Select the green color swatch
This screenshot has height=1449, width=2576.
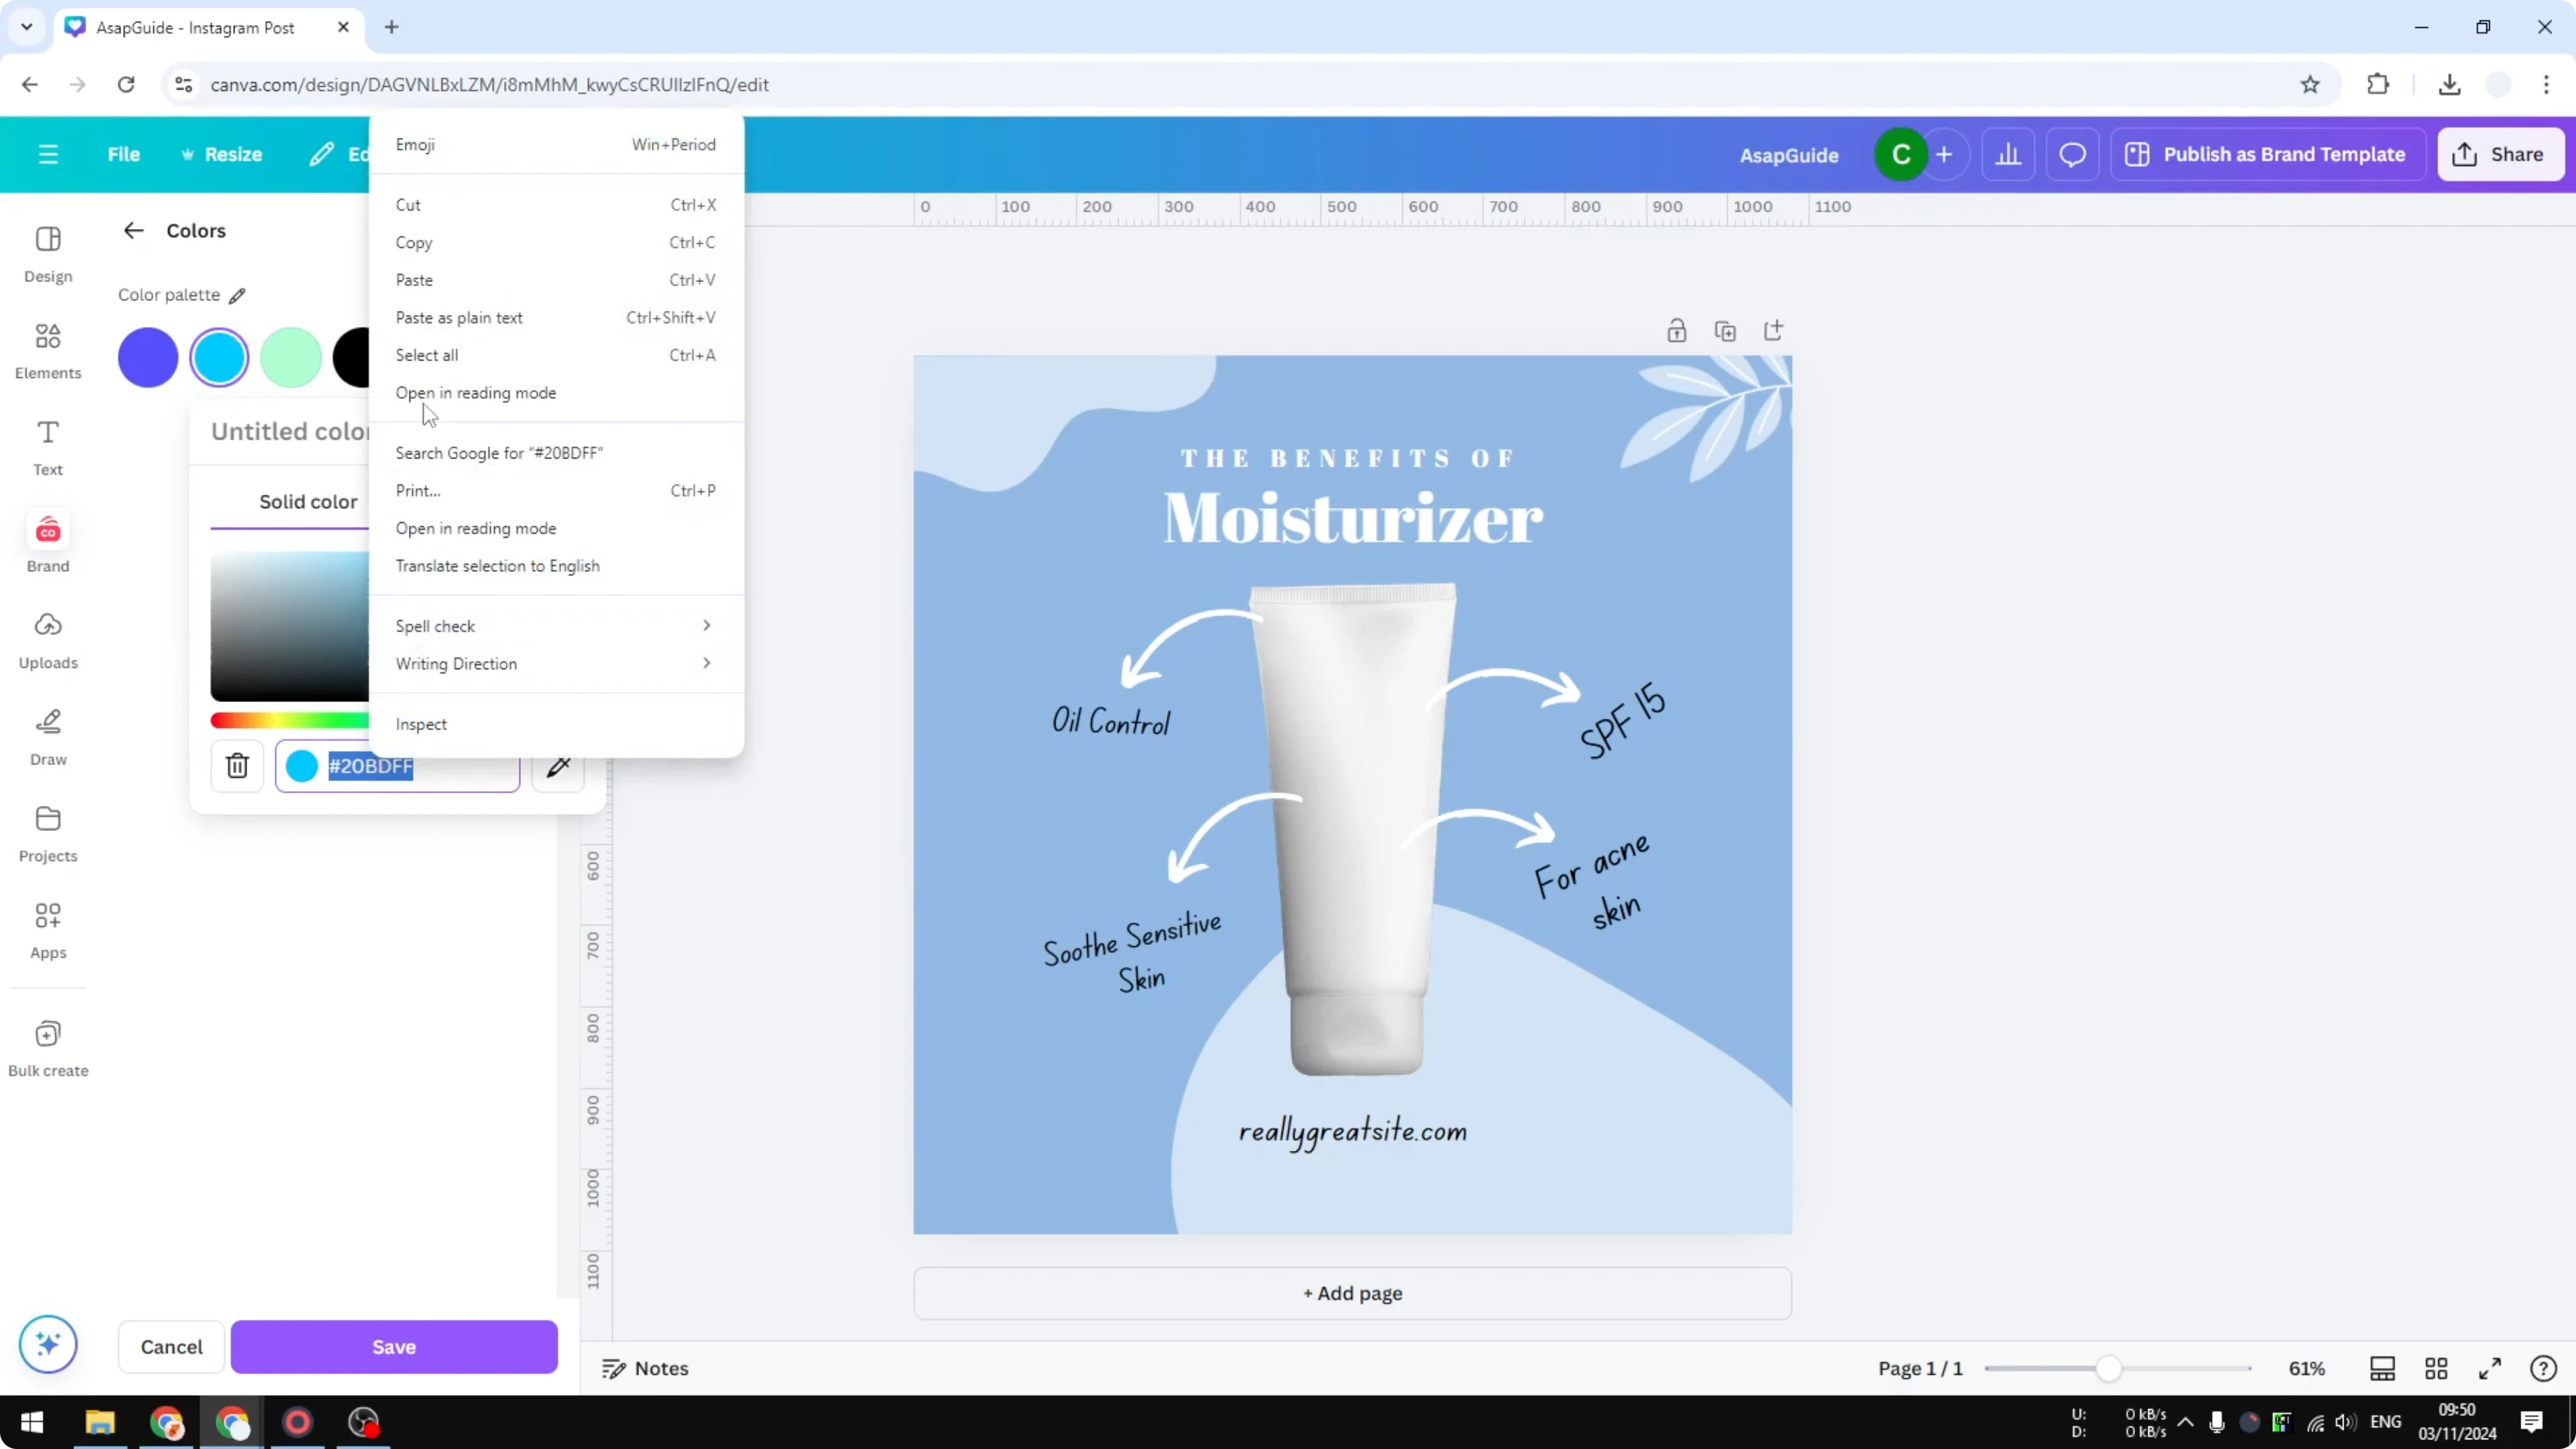point(290,357)
